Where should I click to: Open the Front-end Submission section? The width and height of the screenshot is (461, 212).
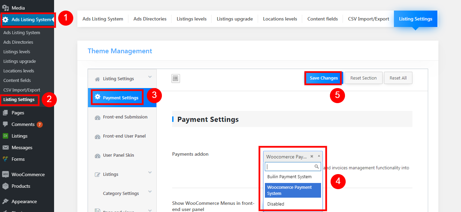[x=122, y=117]
